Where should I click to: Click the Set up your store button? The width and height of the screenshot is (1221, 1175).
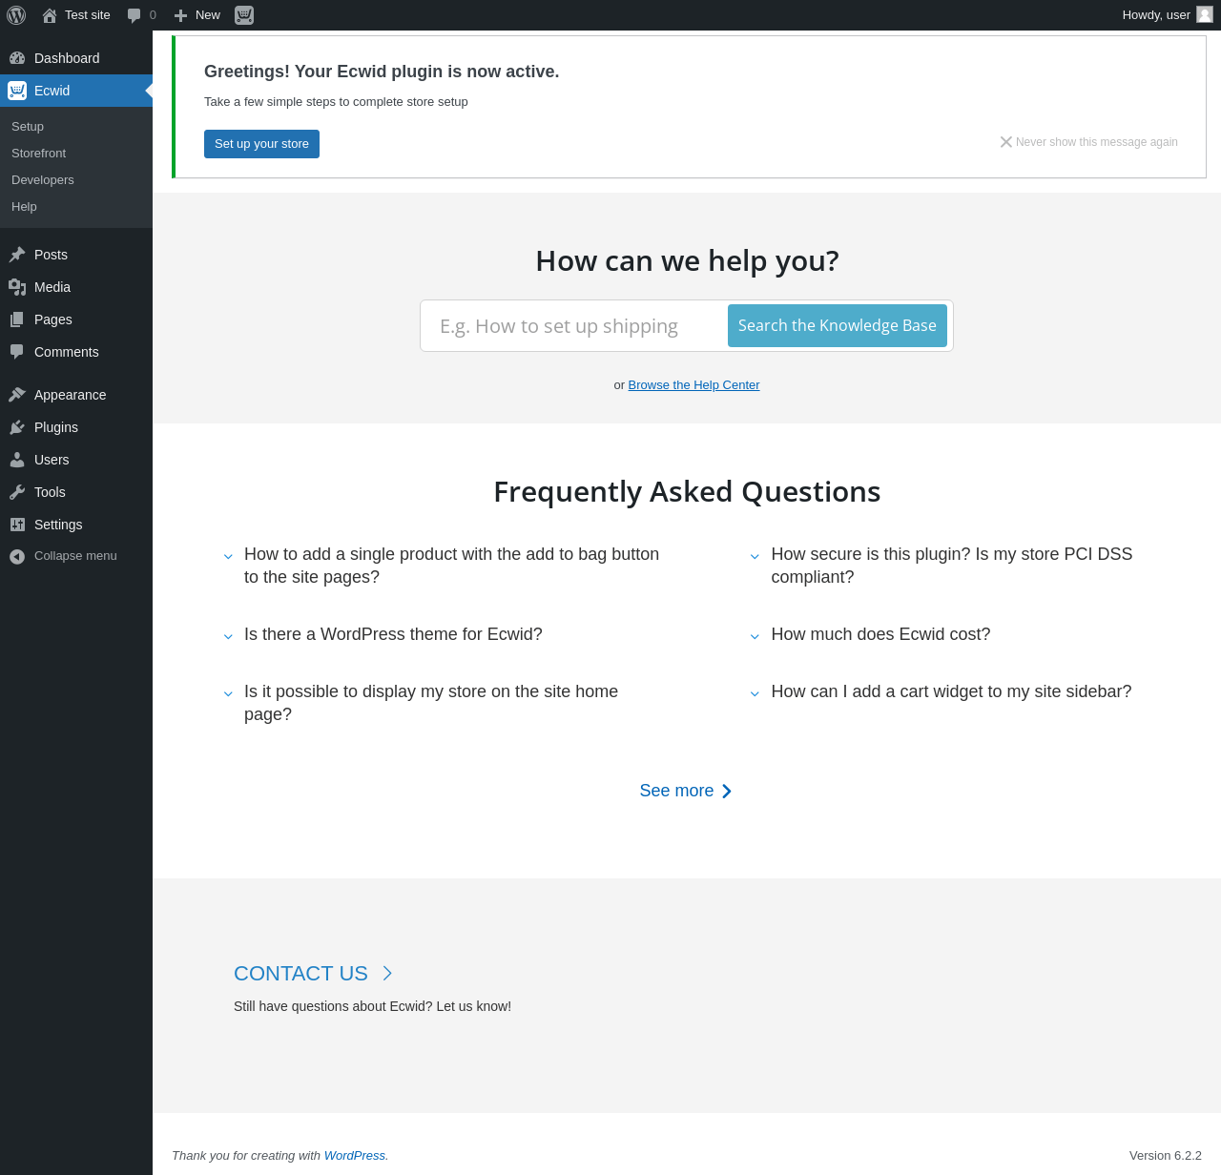click(261, 144)
